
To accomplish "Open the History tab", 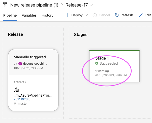I will [47, 15].
